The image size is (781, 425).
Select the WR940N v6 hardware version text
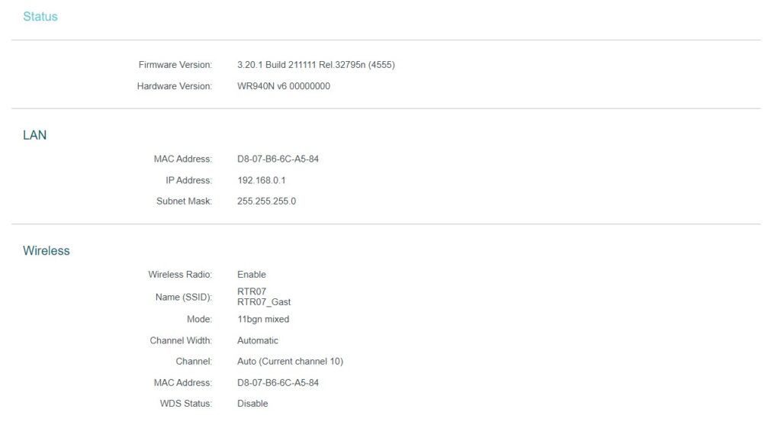pyautogui.click(x=284, y=86)
